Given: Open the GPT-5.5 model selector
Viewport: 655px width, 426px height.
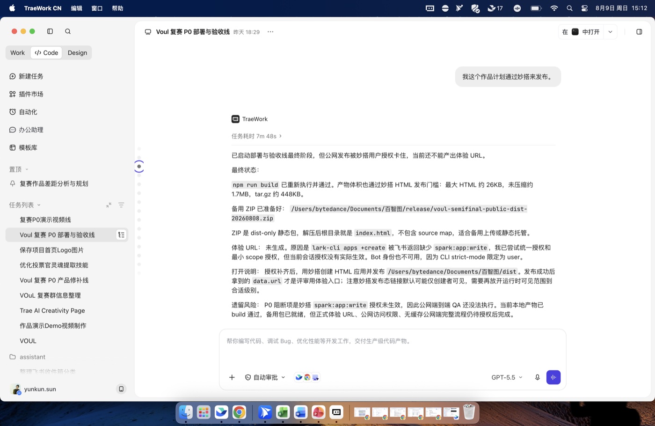Looking at the screenshot, I should 507,377.
